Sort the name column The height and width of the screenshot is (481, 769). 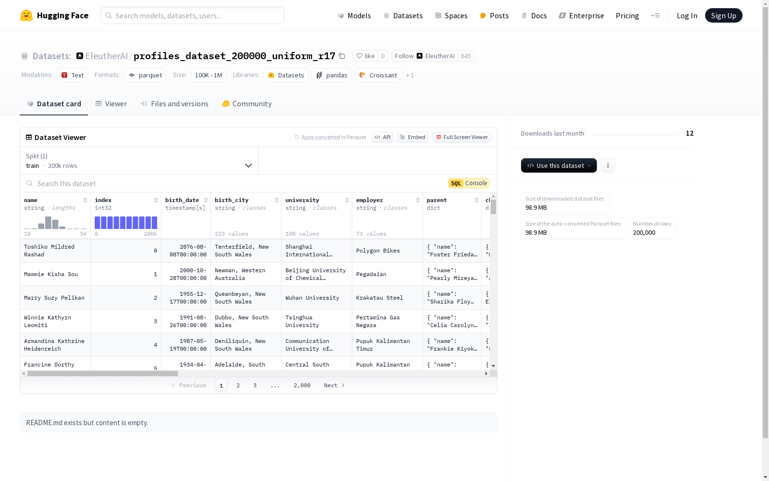tap(85, 200)
